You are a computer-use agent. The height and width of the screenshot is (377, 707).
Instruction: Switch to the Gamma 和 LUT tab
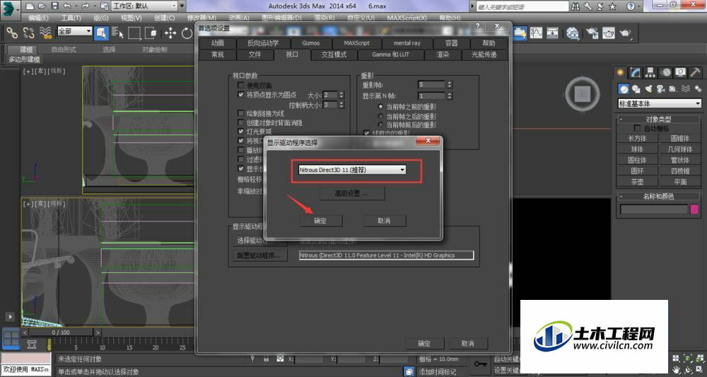[390, 54]
